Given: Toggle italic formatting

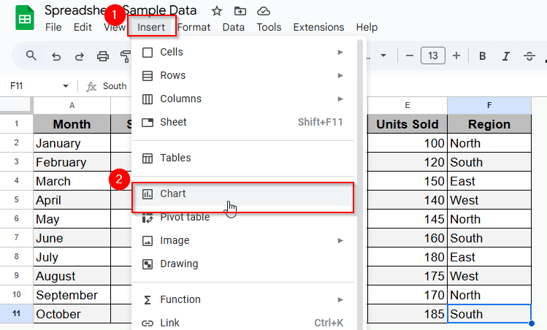Looking at the screenshot, I should (x=506, y=55).
